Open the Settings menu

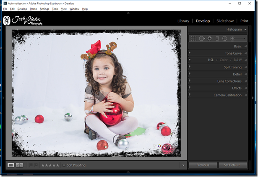coord(44,9)
